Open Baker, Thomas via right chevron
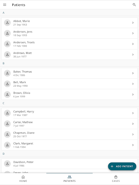The image size is (139, 185). tap(133, 73)
